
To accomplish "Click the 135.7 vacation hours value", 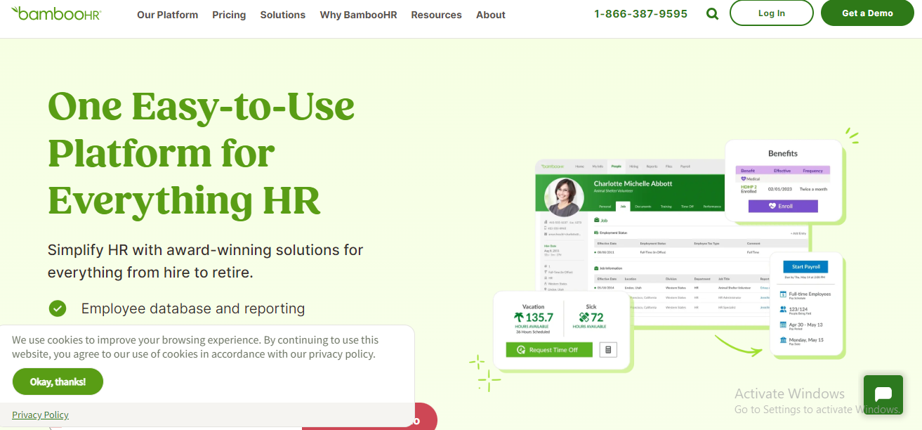I will [x=539, y=318].
